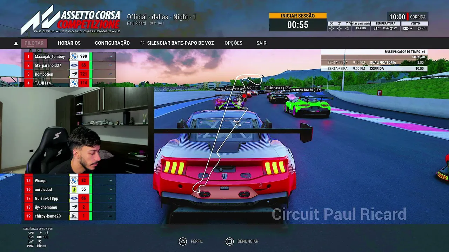Open the PILOTAR menu item
The image size is (449, 252).
[x=34, y=43]
